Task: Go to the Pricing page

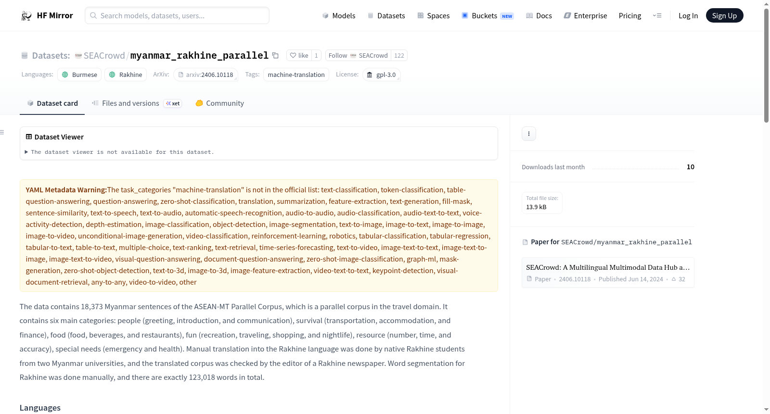Action: [630, 15]
